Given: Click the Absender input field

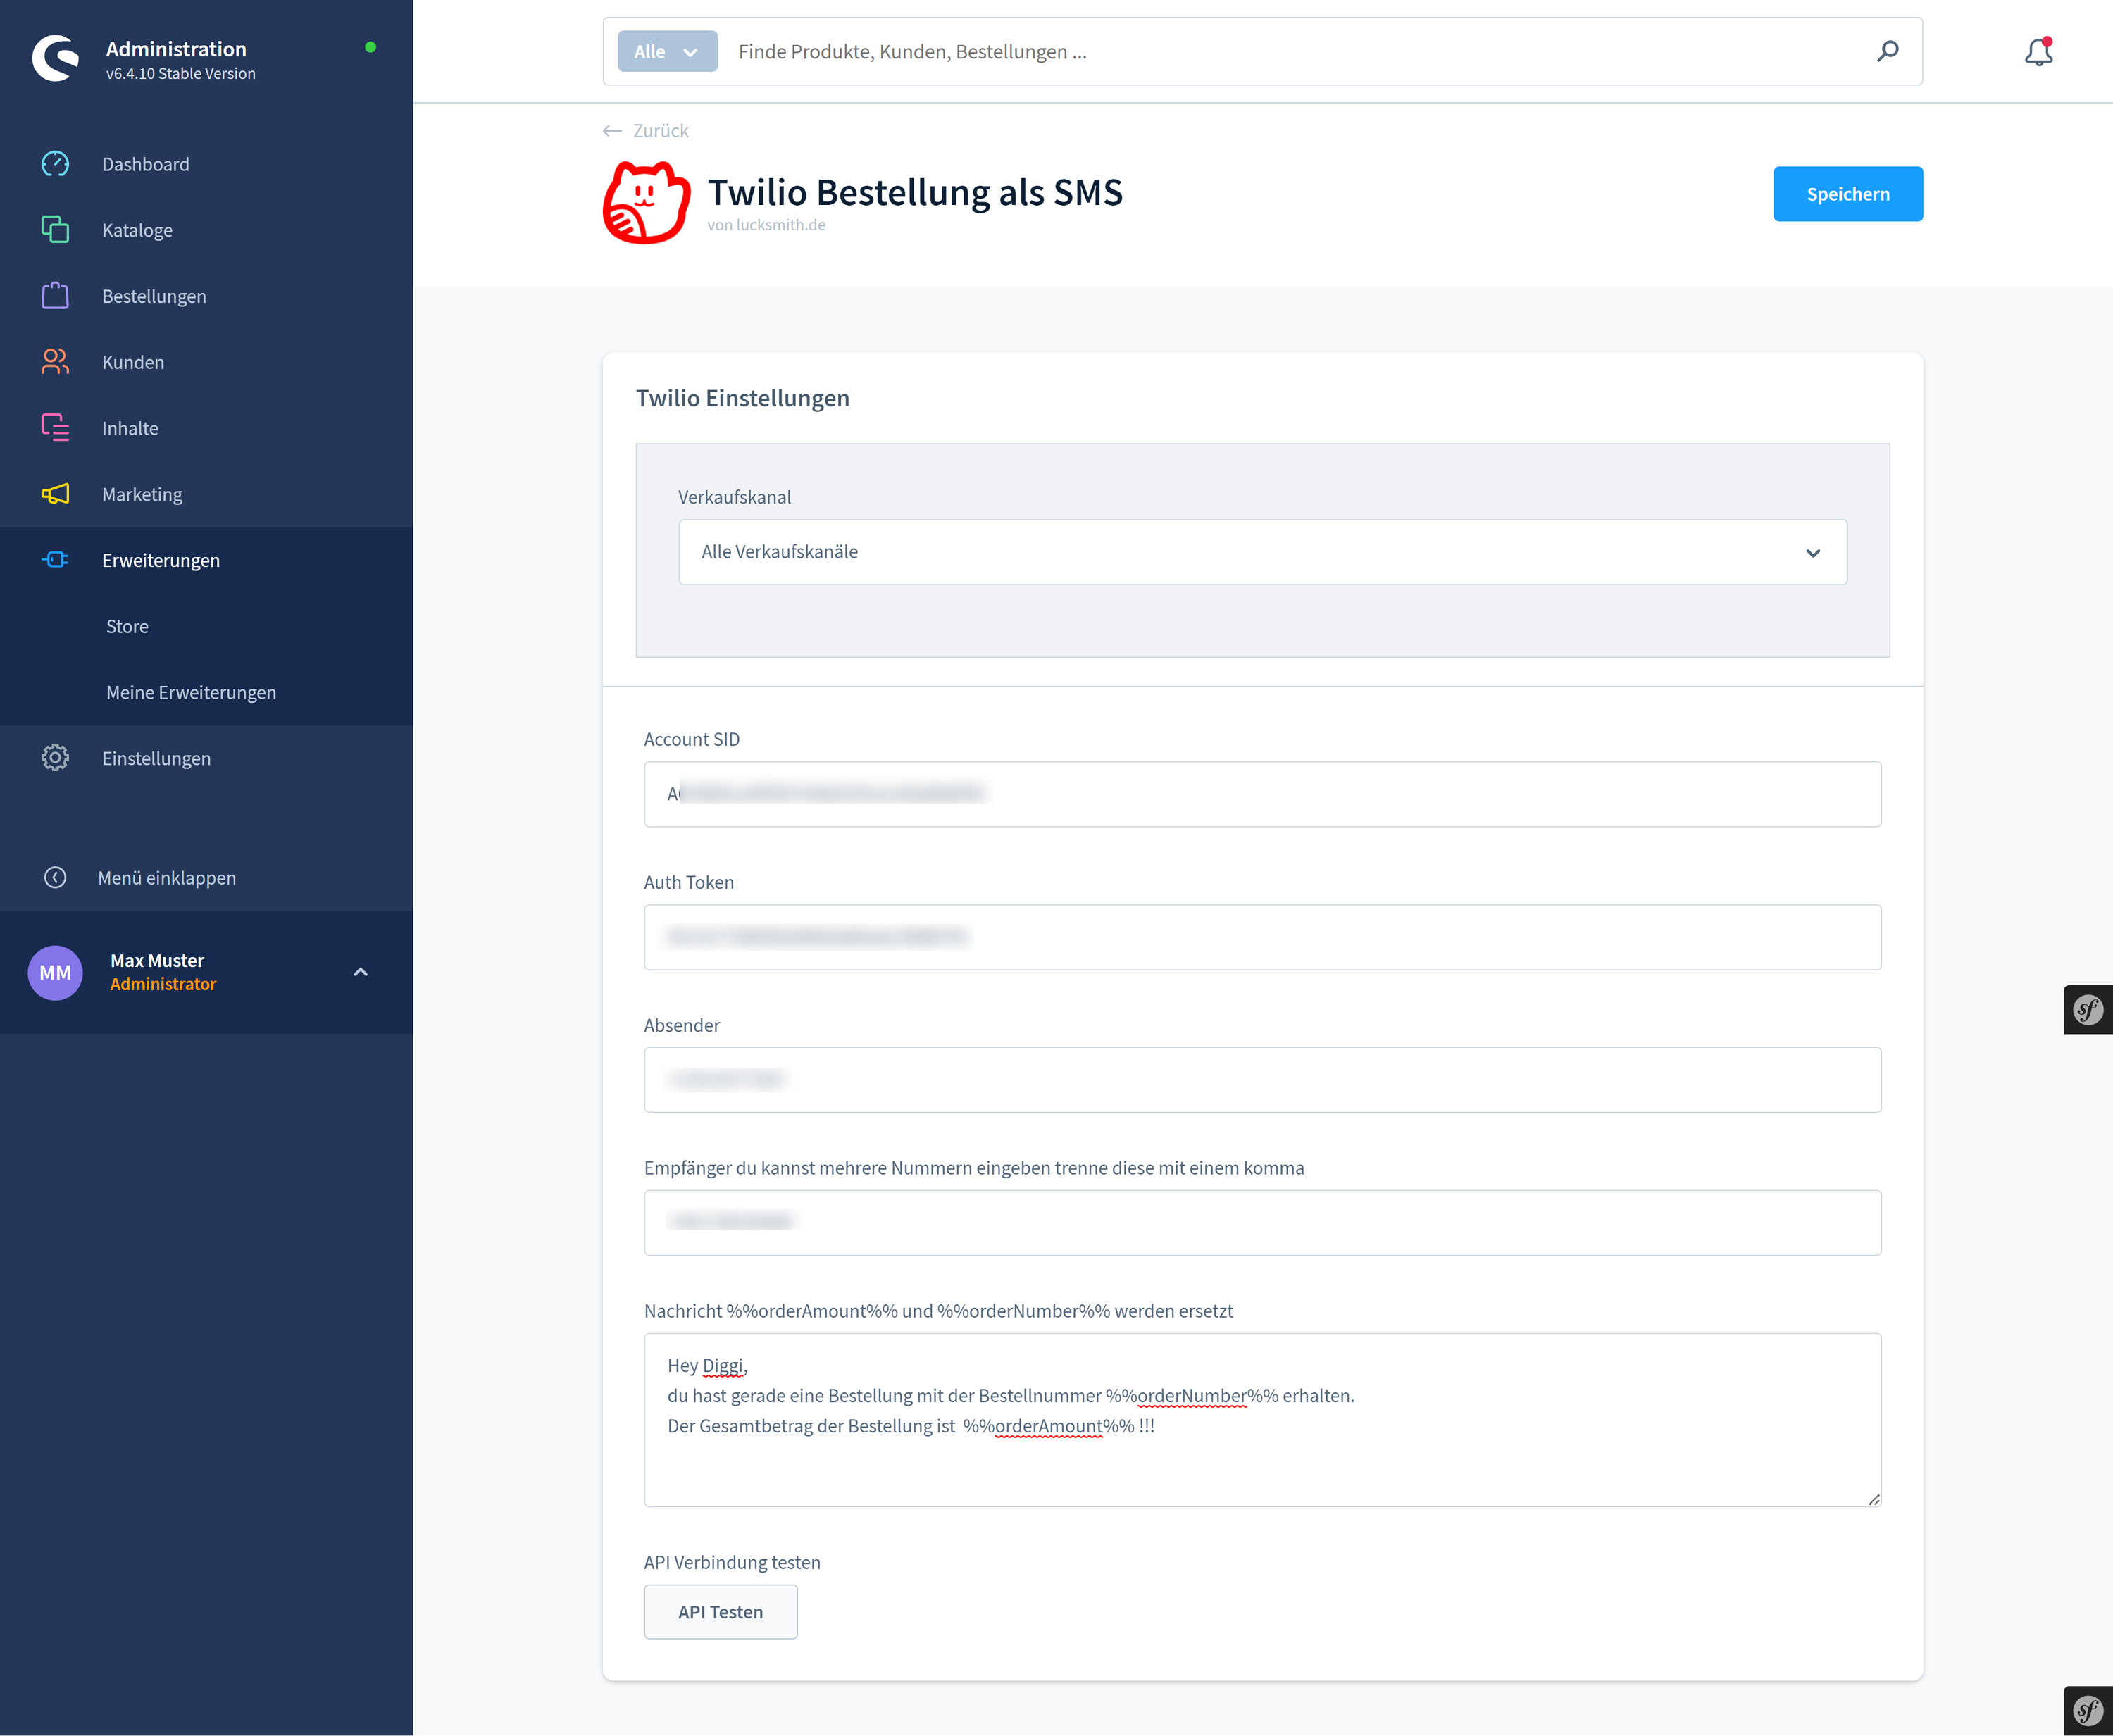Looking at the screenshot, I should click(1262, 1080).
